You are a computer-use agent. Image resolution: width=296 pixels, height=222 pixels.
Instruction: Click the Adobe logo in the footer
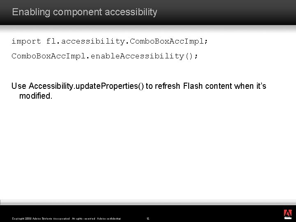[x=288, y=214]
